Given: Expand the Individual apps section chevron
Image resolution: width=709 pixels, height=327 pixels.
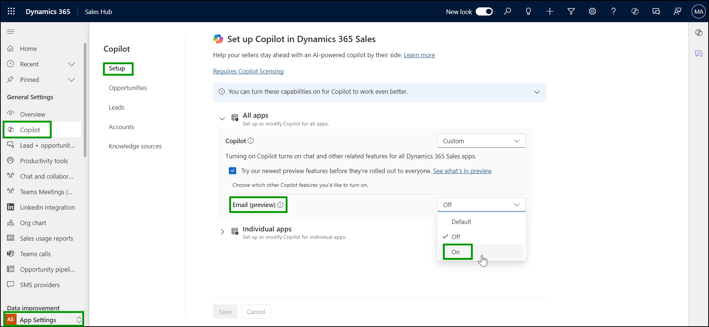Looking at the screenshot, I should (x=222, y=232).
